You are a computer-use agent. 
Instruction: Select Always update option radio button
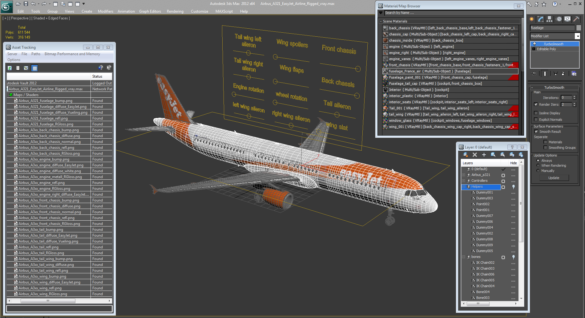point(538,161)
